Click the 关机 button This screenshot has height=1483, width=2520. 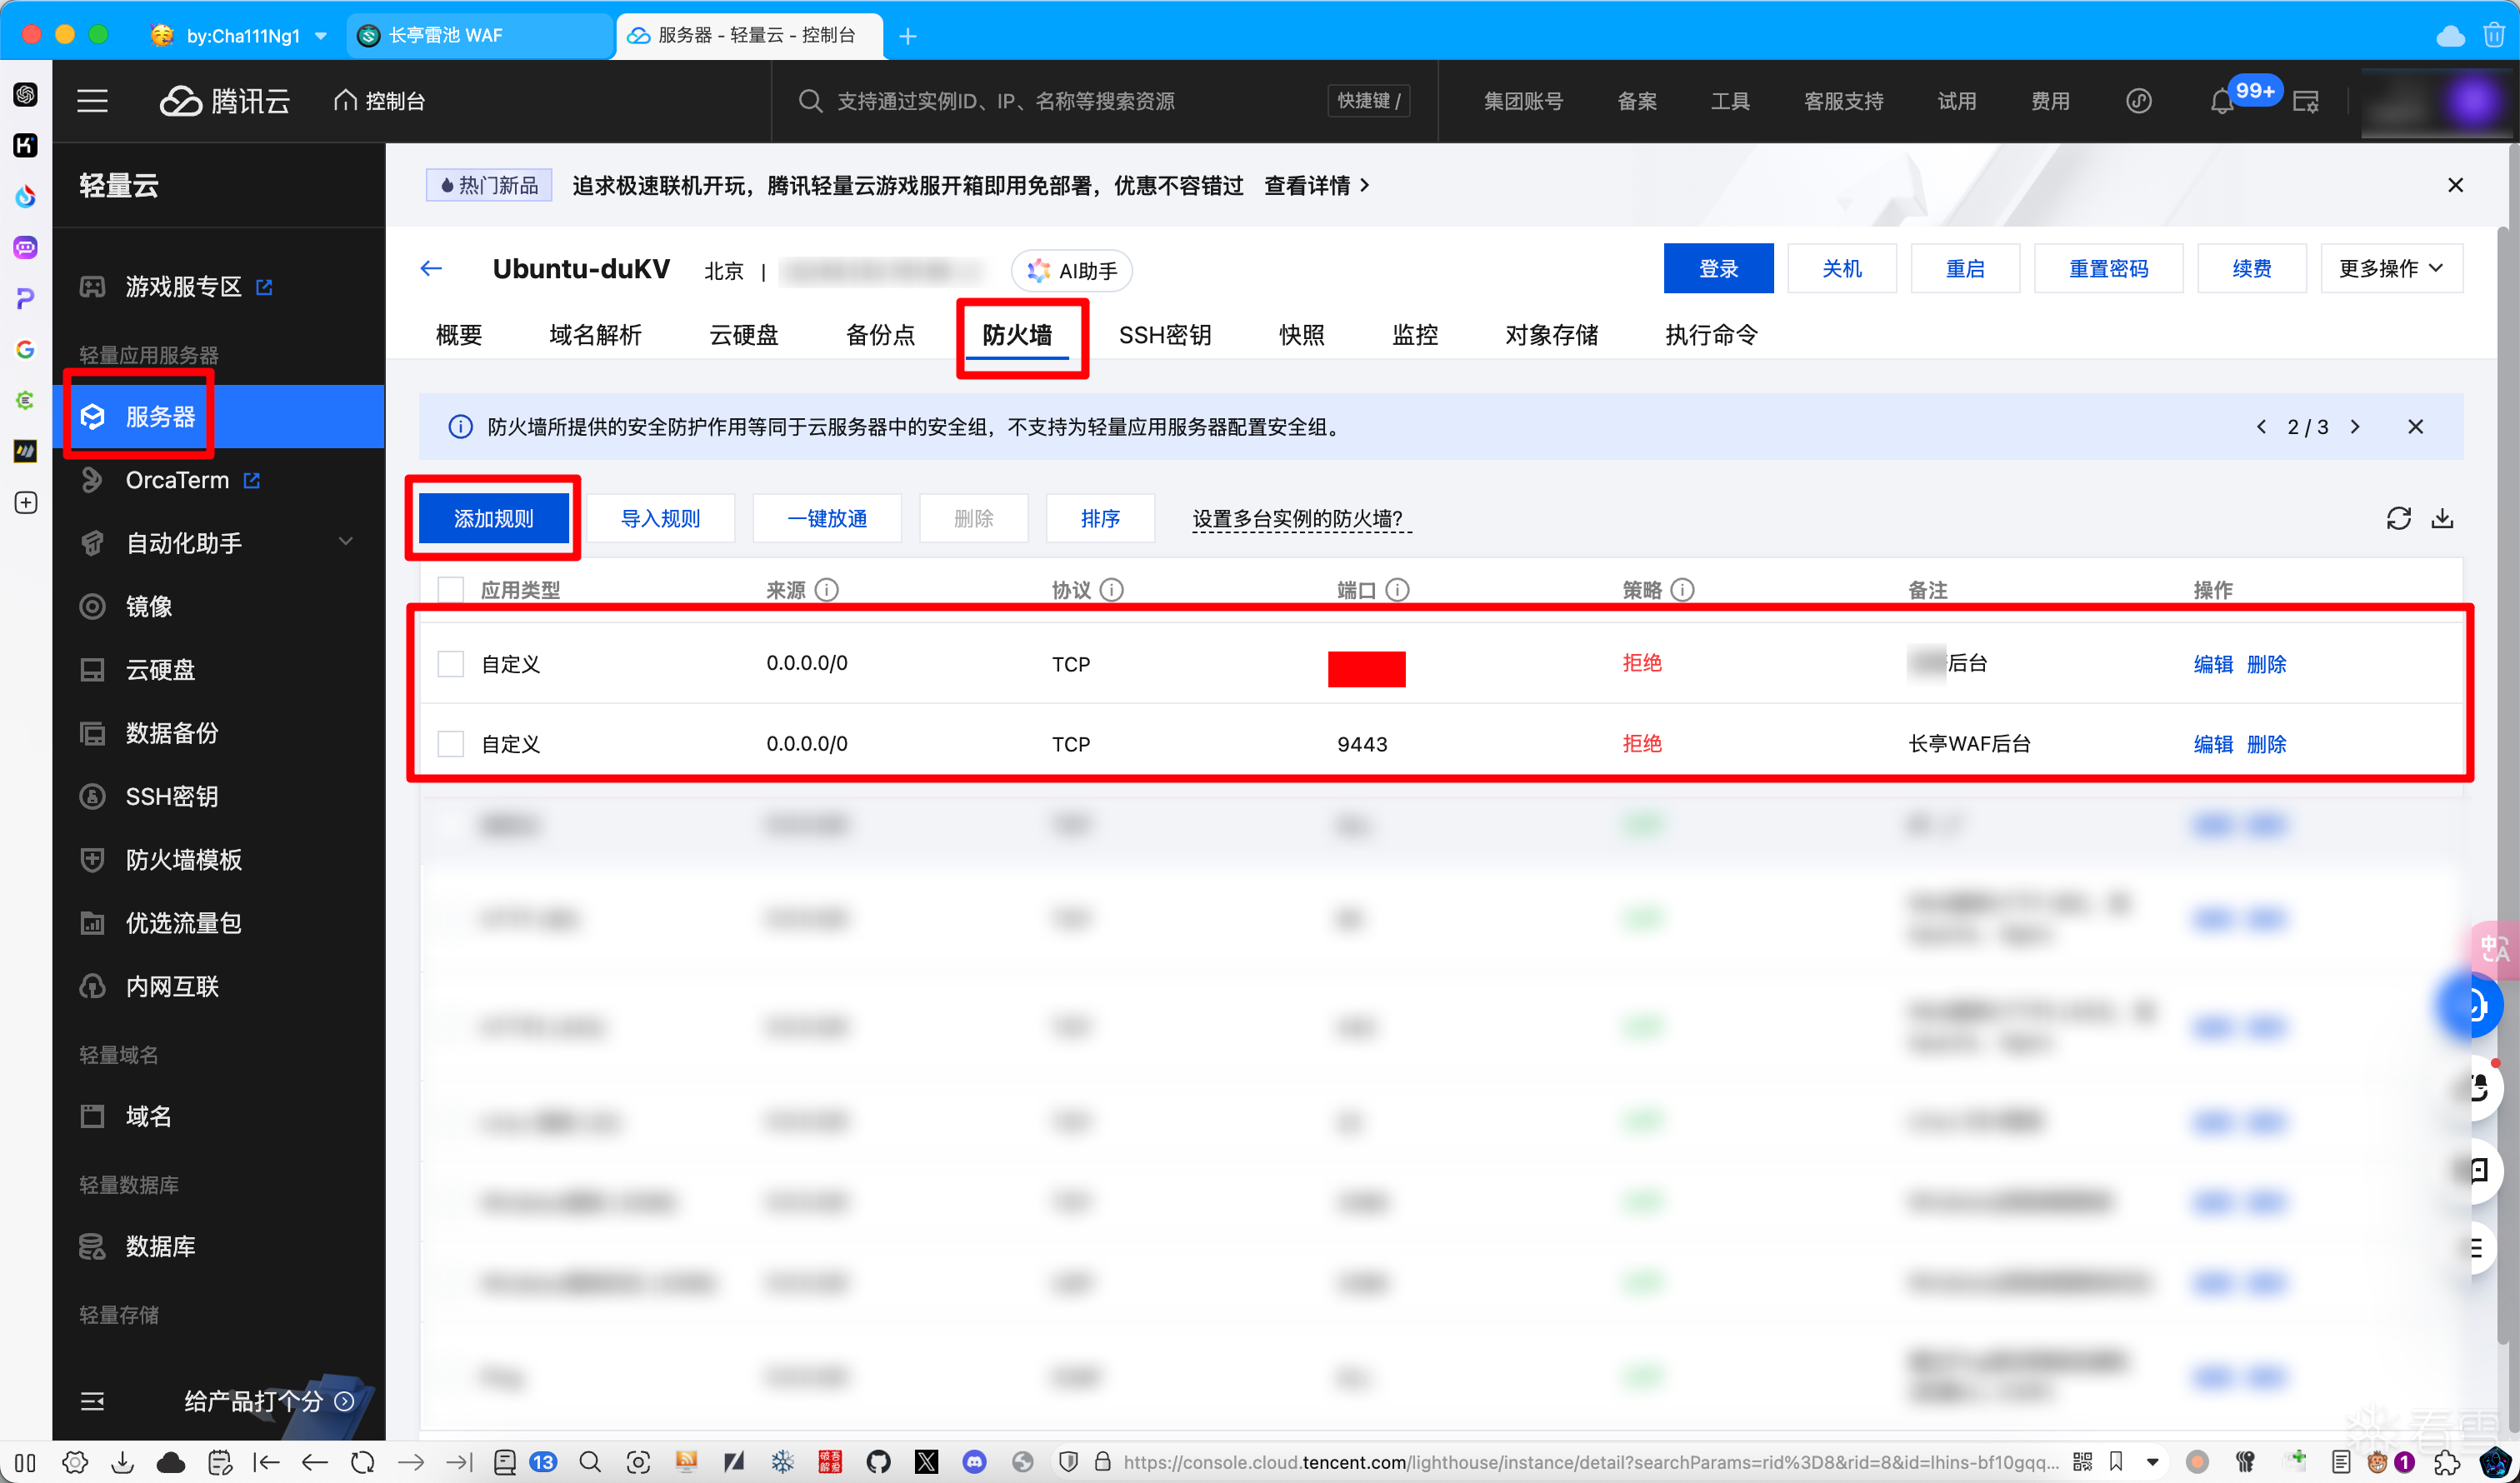pos(1841,268)
